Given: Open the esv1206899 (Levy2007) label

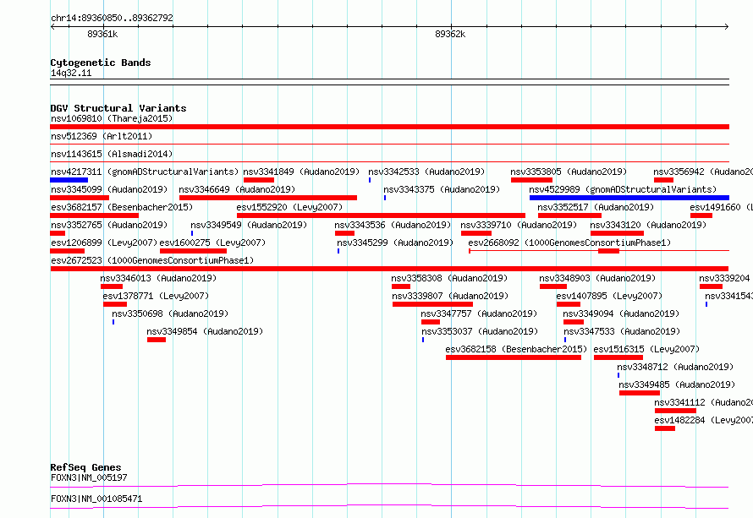Looking at the screenshot, I should 104,243.
